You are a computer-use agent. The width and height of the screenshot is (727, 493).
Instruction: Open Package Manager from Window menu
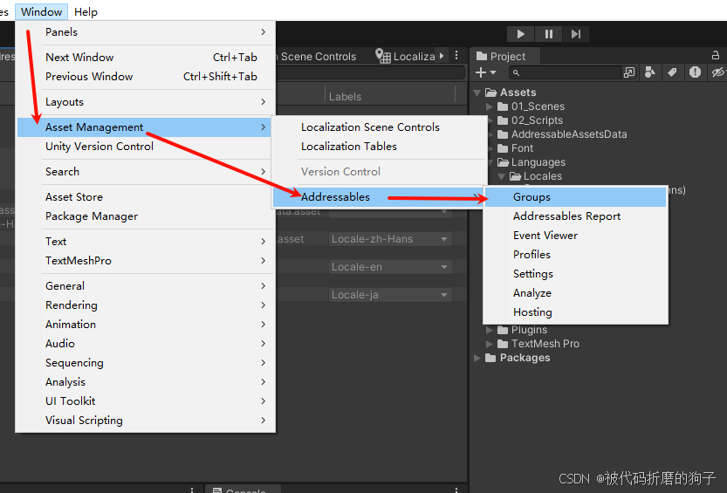[x=146, y=216]
